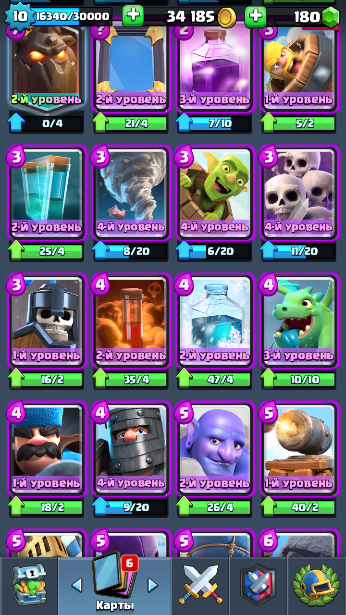Image resolution: width=346 pixels, height=615 pixels.
Task: Open the clan shield tab
Action: click(x=259, y=585)
